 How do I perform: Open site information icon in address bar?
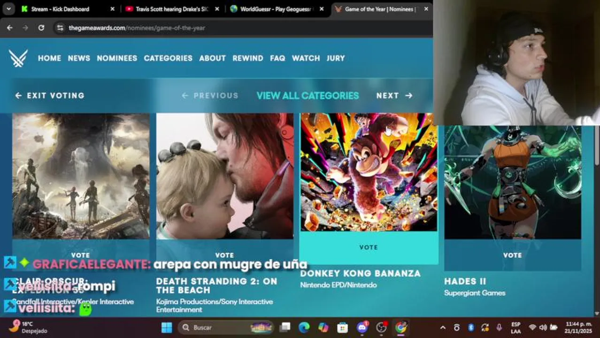point(60,28)
